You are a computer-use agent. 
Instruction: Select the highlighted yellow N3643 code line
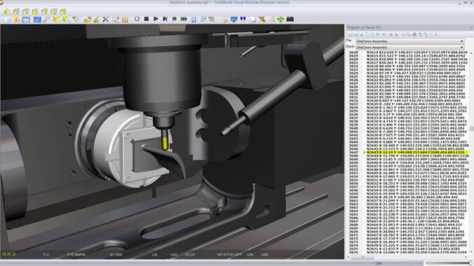click(x=417, y=153)
